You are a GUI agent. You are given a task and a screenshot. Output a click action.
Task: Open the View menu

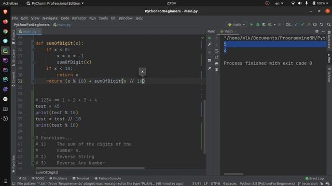pyautogui.click(x=35, y=18)
